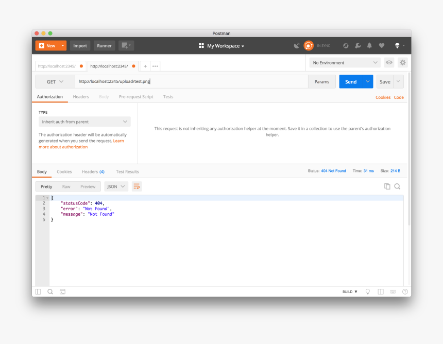This screenshot has height=344, width=443.
Task: Open the Cookies link
Action: [x=383, y=97]
